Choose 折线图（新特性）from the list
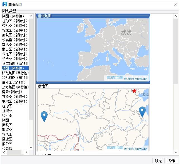 [15, 30]
